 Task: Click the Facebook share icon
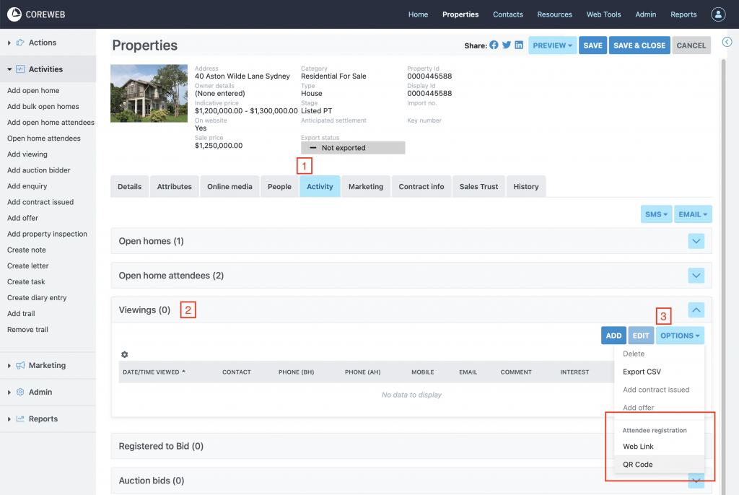494,45
